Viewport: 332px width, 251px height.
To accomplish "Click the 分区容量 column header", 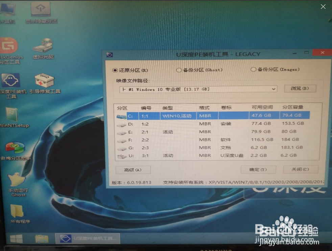I will [293, 107].
